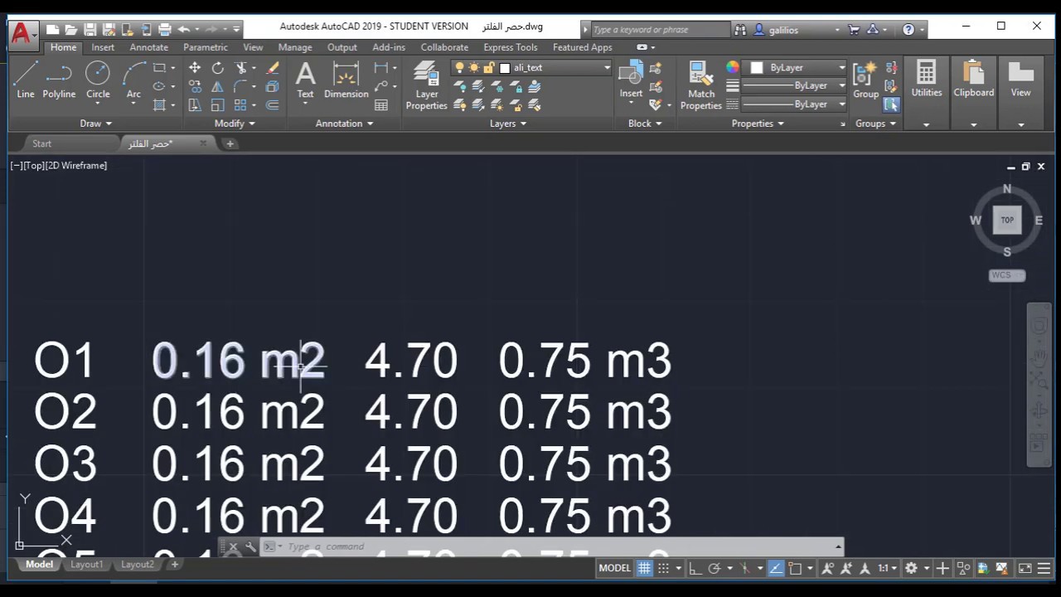The width and height of the screenshot is (1061, 597).
Task: Click the Rotate tool icon
Action: (217, 68)
